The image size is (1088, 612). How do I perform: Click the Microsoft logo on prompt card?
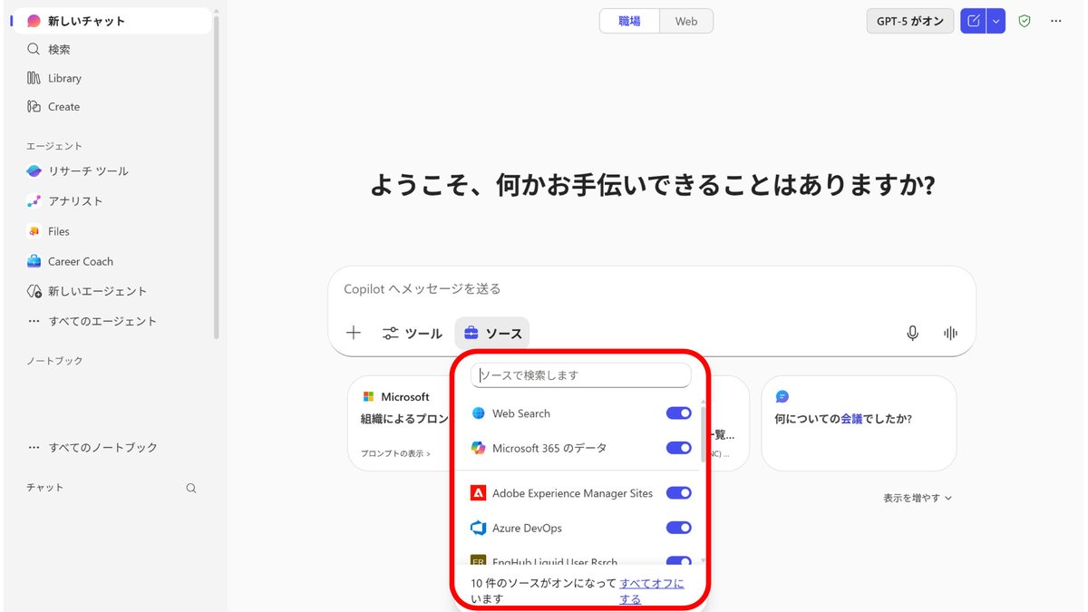tap(368, 397)
